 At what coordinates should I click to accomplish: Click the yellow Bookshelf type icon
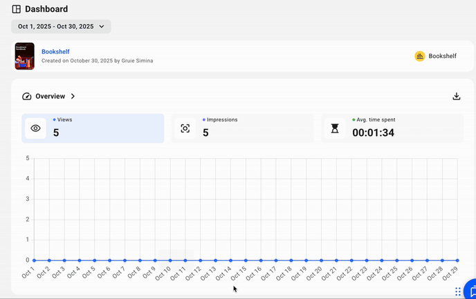(420, 56)
